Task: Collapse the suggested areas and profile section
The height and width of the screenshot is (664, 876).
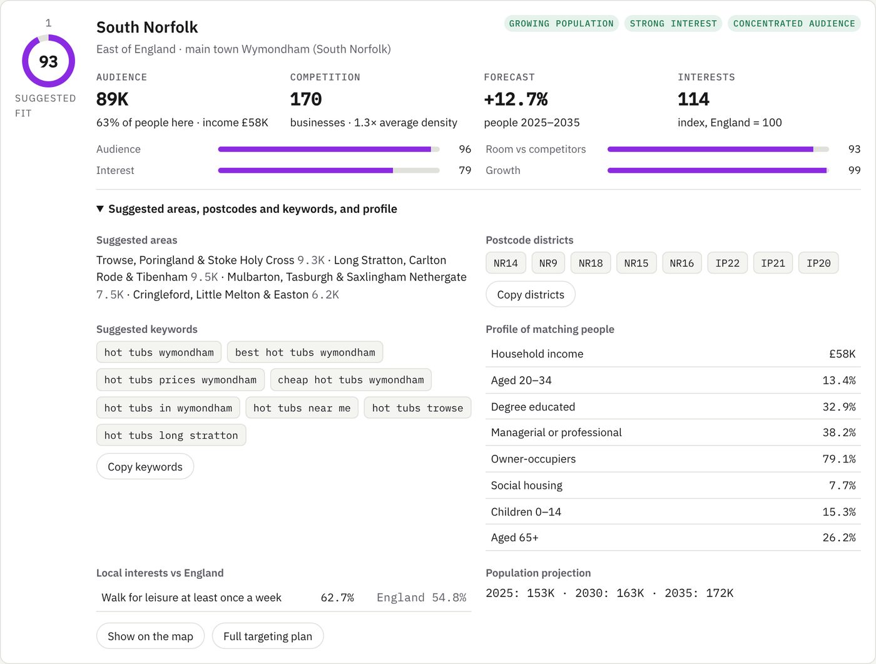Action: pos(247,209)
